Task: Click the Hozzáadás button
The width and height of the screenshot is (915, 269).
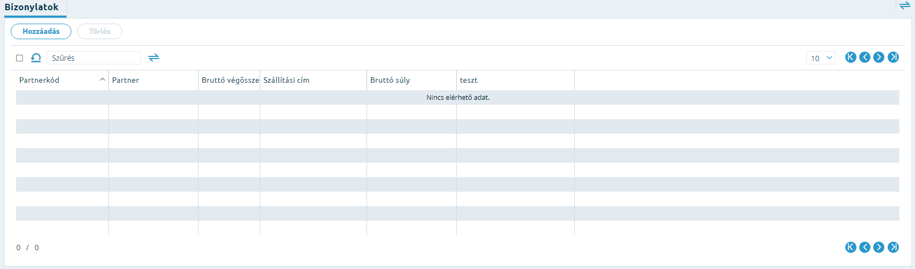Action: 41,31
